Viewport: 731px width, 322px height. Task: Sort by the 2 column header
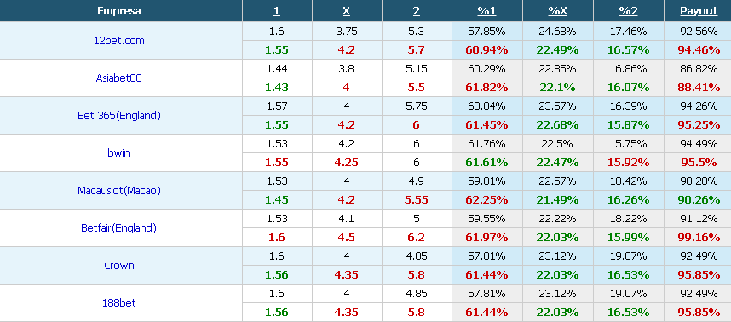pyautogui.click(x=417, y=11)
